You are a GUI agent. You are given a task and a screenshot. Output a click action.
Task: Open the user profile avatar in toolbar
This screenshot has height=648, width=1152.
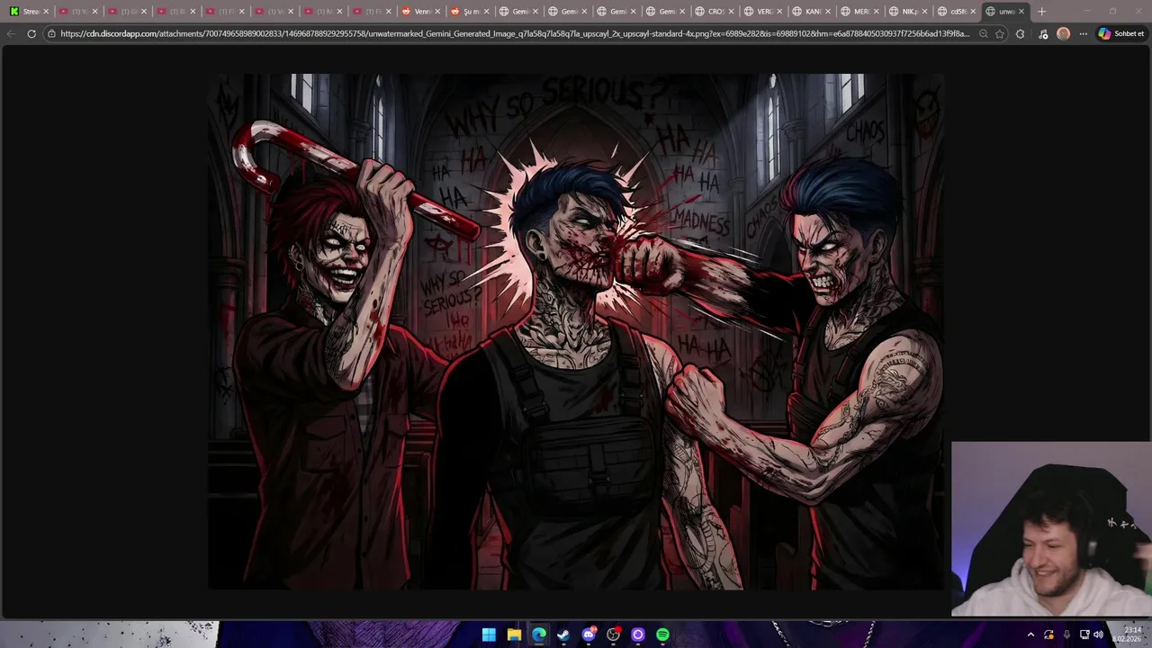click(1063, 33)
